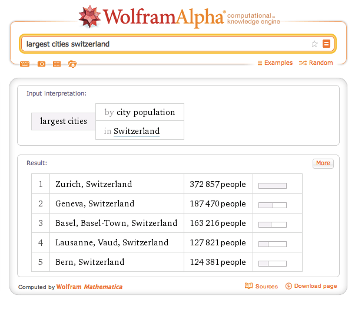
Task: Click the Bern population bar indicator
Action: (x=273, y=263)
